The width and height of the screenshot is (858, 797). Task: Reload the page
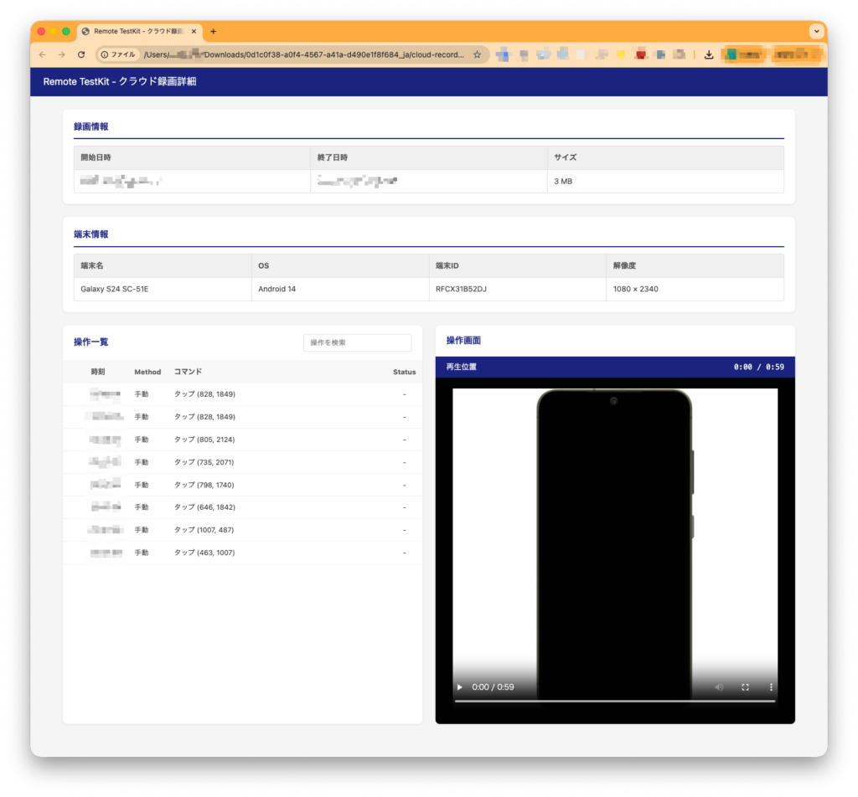[81, 54]
